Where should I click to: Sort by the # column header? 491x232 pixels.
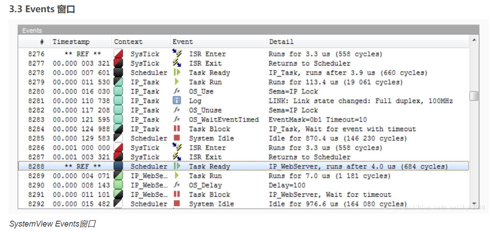(x=34, y=42)
